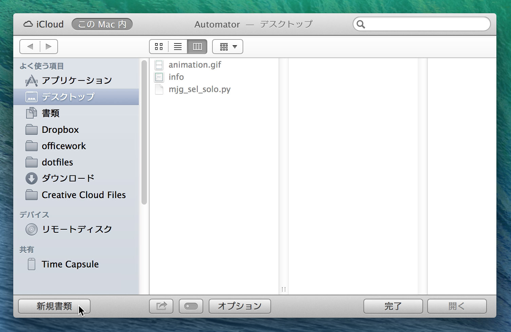Click the 開く button
The width and height of the screenshot is (511, 332).
coord(457,306)
